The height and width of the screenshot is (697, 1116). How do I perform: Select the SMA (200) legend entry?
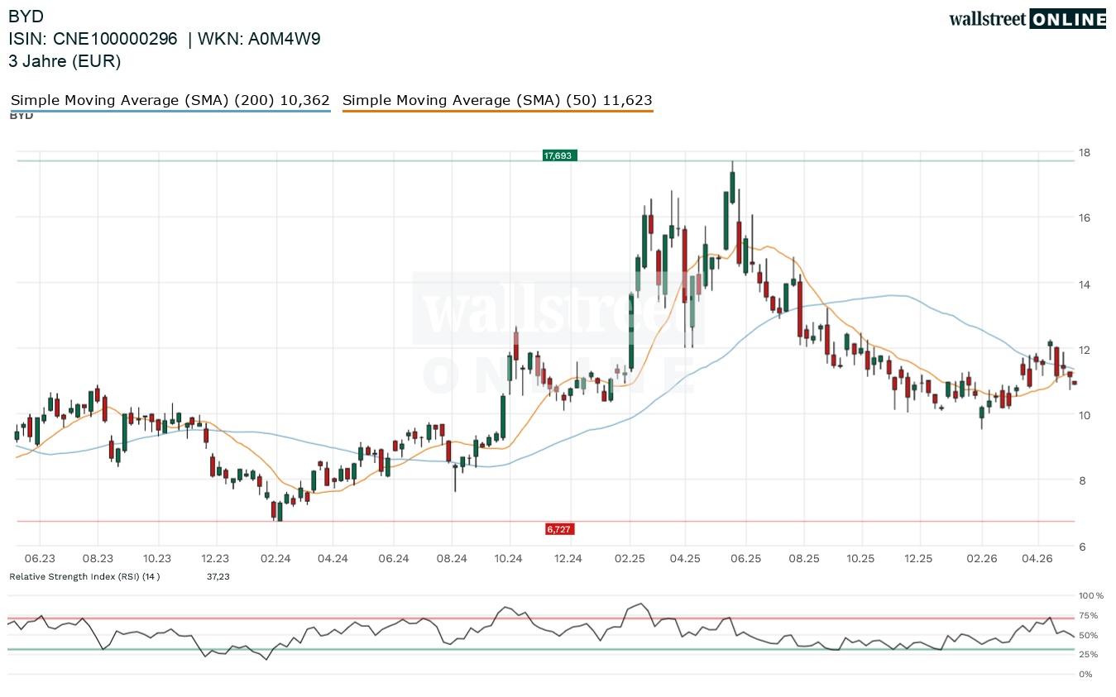tap(170, 101)
